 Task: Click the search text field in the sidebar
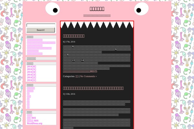tap(41, 25)
